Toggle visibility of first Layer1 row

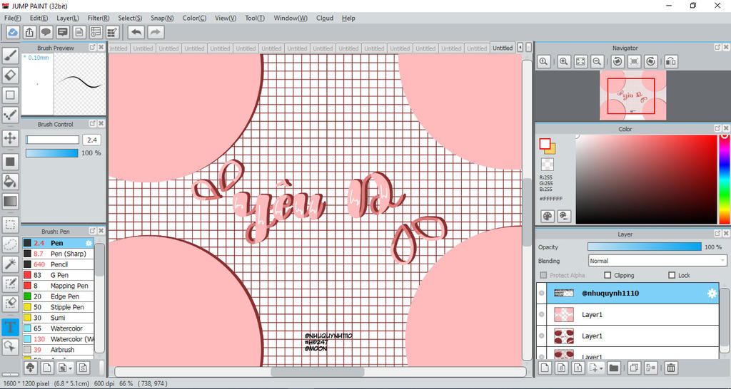[541, 315]
